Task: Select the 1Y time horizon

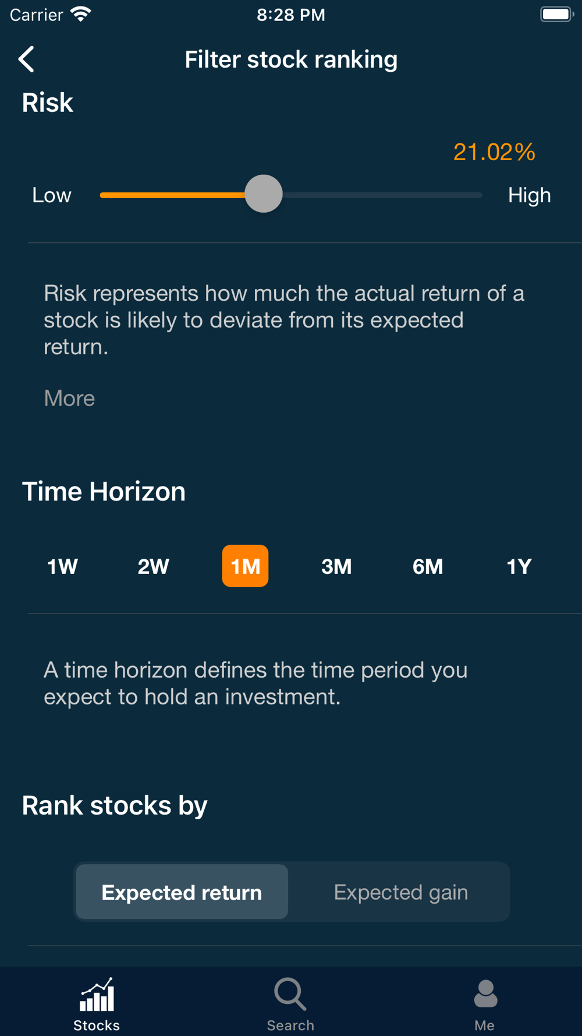Action: 519,566
